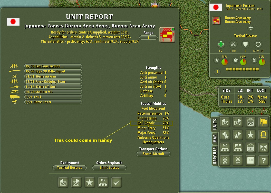Click previous unit envelope icon in Units control grid
Viewport: 271px width, 193px height.
point(225,122)
